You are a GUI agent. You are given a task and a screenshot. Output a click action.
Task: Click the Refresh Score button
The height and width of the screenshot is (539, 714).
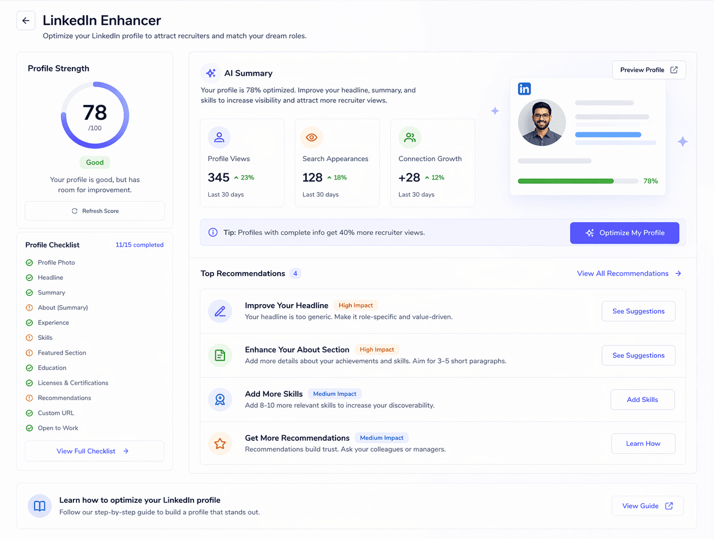tap(95, 211)
